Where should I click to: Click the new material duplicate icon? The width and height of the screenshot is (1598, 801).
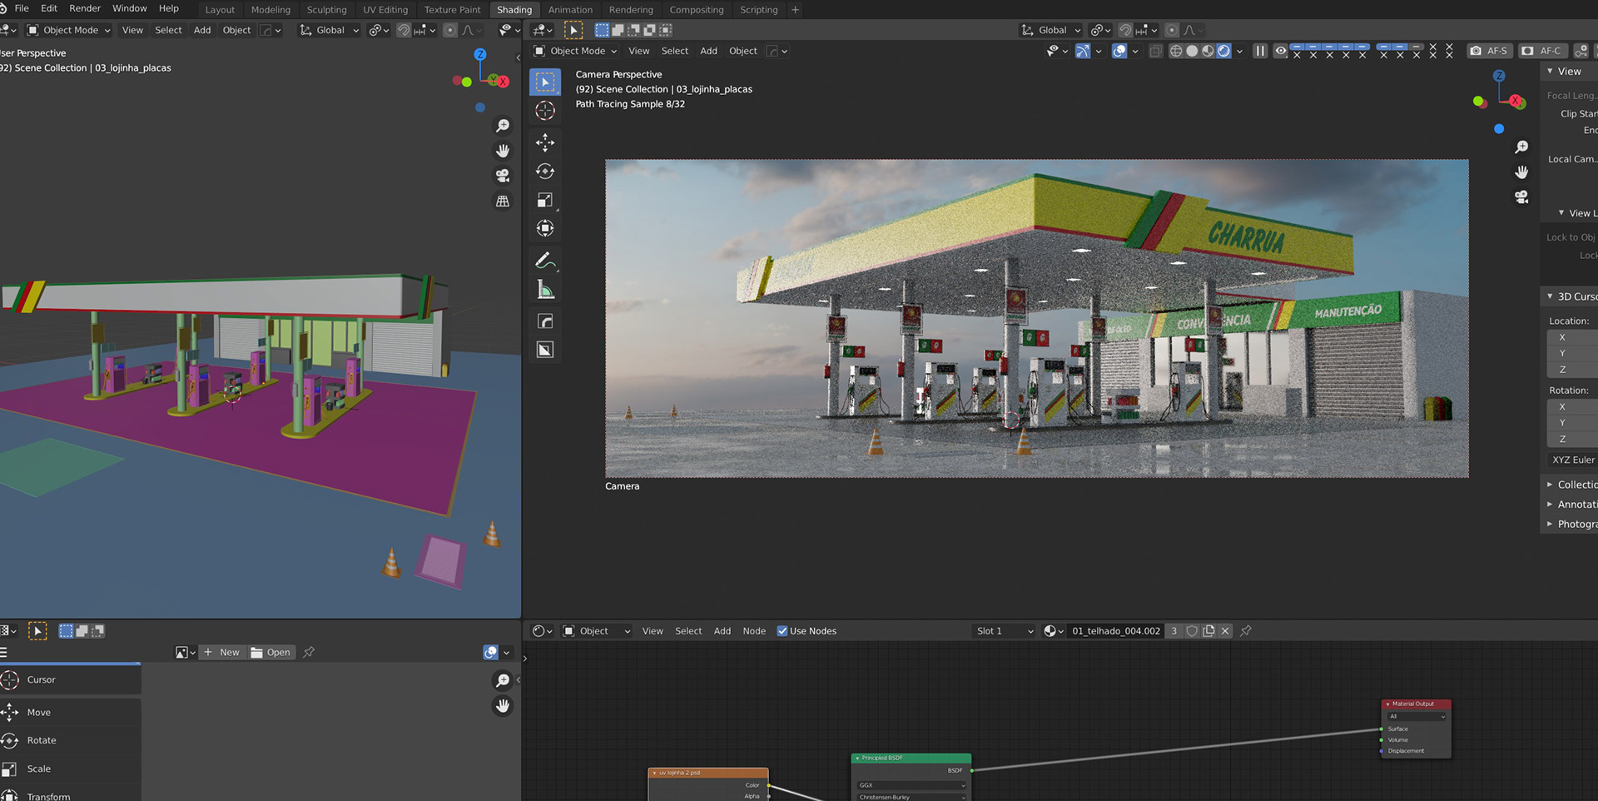1208,631
